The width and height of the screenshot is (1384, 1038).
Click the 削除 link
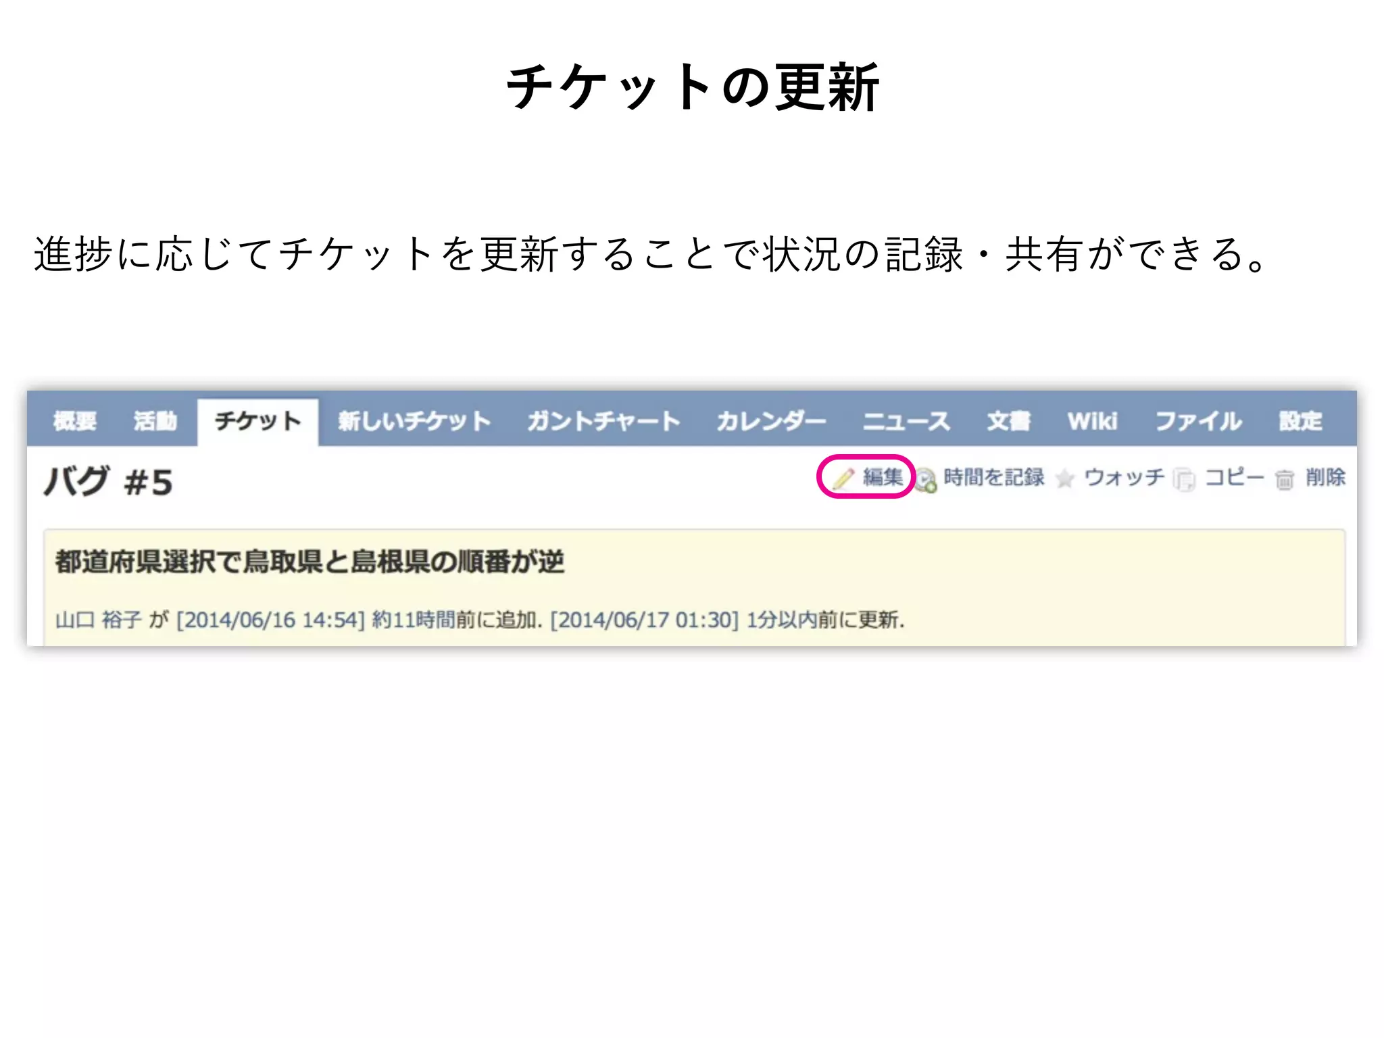point(1325,477)
